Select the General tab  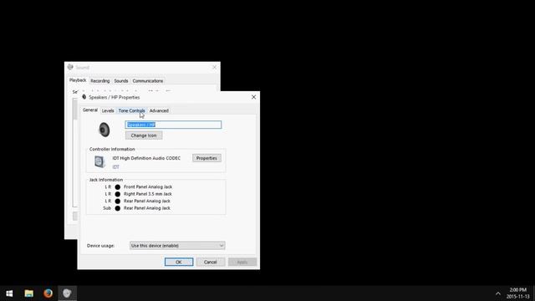click(90, 110)
